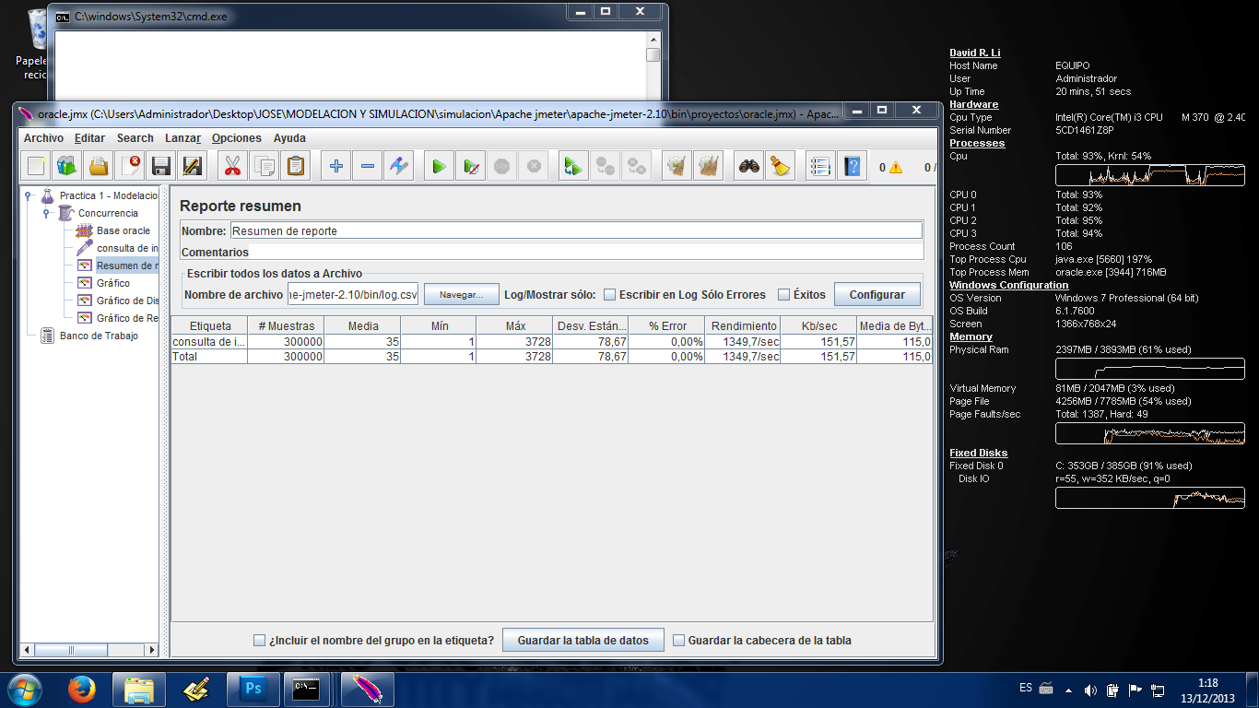Click the Total row label cell
This screenshot has width=1259, height=708.
[209, 357]
